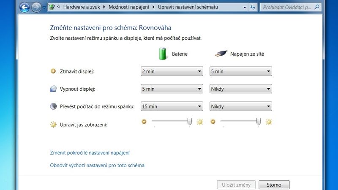The width and height of the screenshot is (338, 190).
Task: Click heading Změňte nastavení pro schéma: Rovnováha
Action: point(111,27)
